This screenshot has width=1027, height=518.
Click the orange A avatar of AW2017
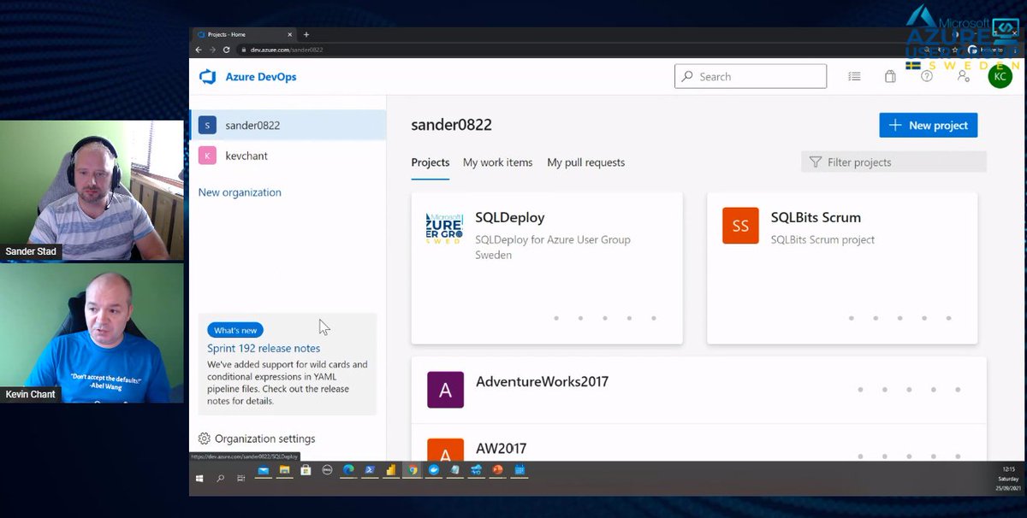445,450
